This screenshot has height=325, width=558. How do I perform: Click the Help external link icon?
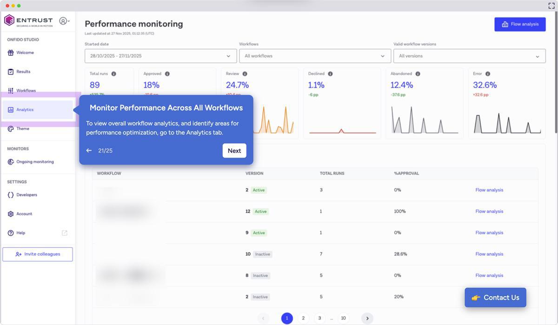(x=65, y=233)
